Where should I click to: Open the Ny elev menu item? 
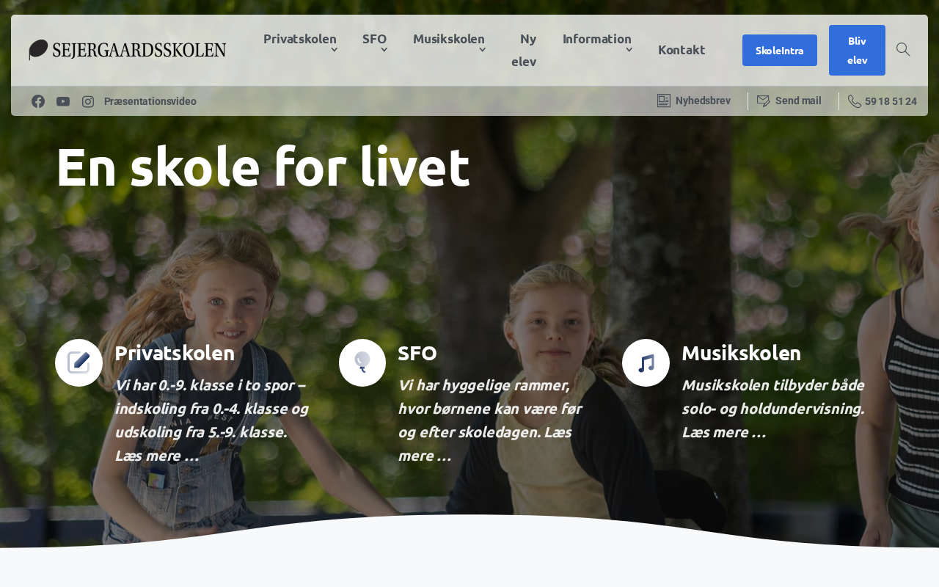tap(524, 50)
